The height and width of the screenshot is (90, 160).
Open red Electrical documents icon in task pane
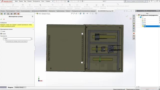point(134,33)
